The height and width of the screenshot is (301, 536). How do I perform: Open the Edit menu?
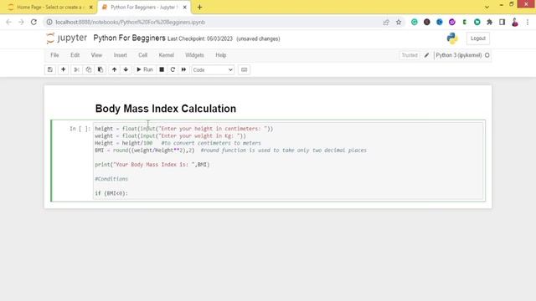point(75,55)
